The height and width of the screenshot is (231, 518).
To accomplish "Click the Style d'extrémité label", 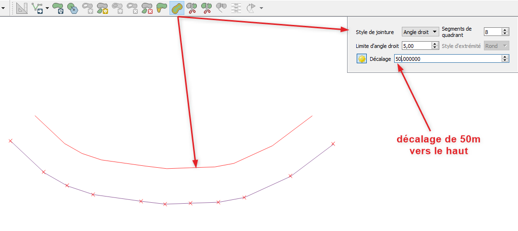I will (x=461, y=46).
